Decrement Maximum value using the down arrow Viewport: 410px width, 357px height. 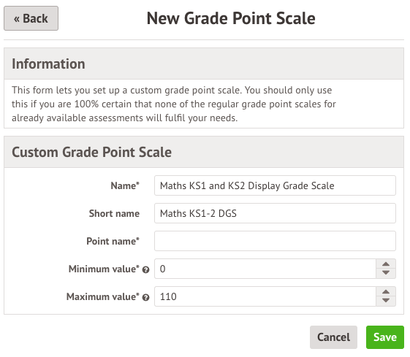(x=386, y=301)
